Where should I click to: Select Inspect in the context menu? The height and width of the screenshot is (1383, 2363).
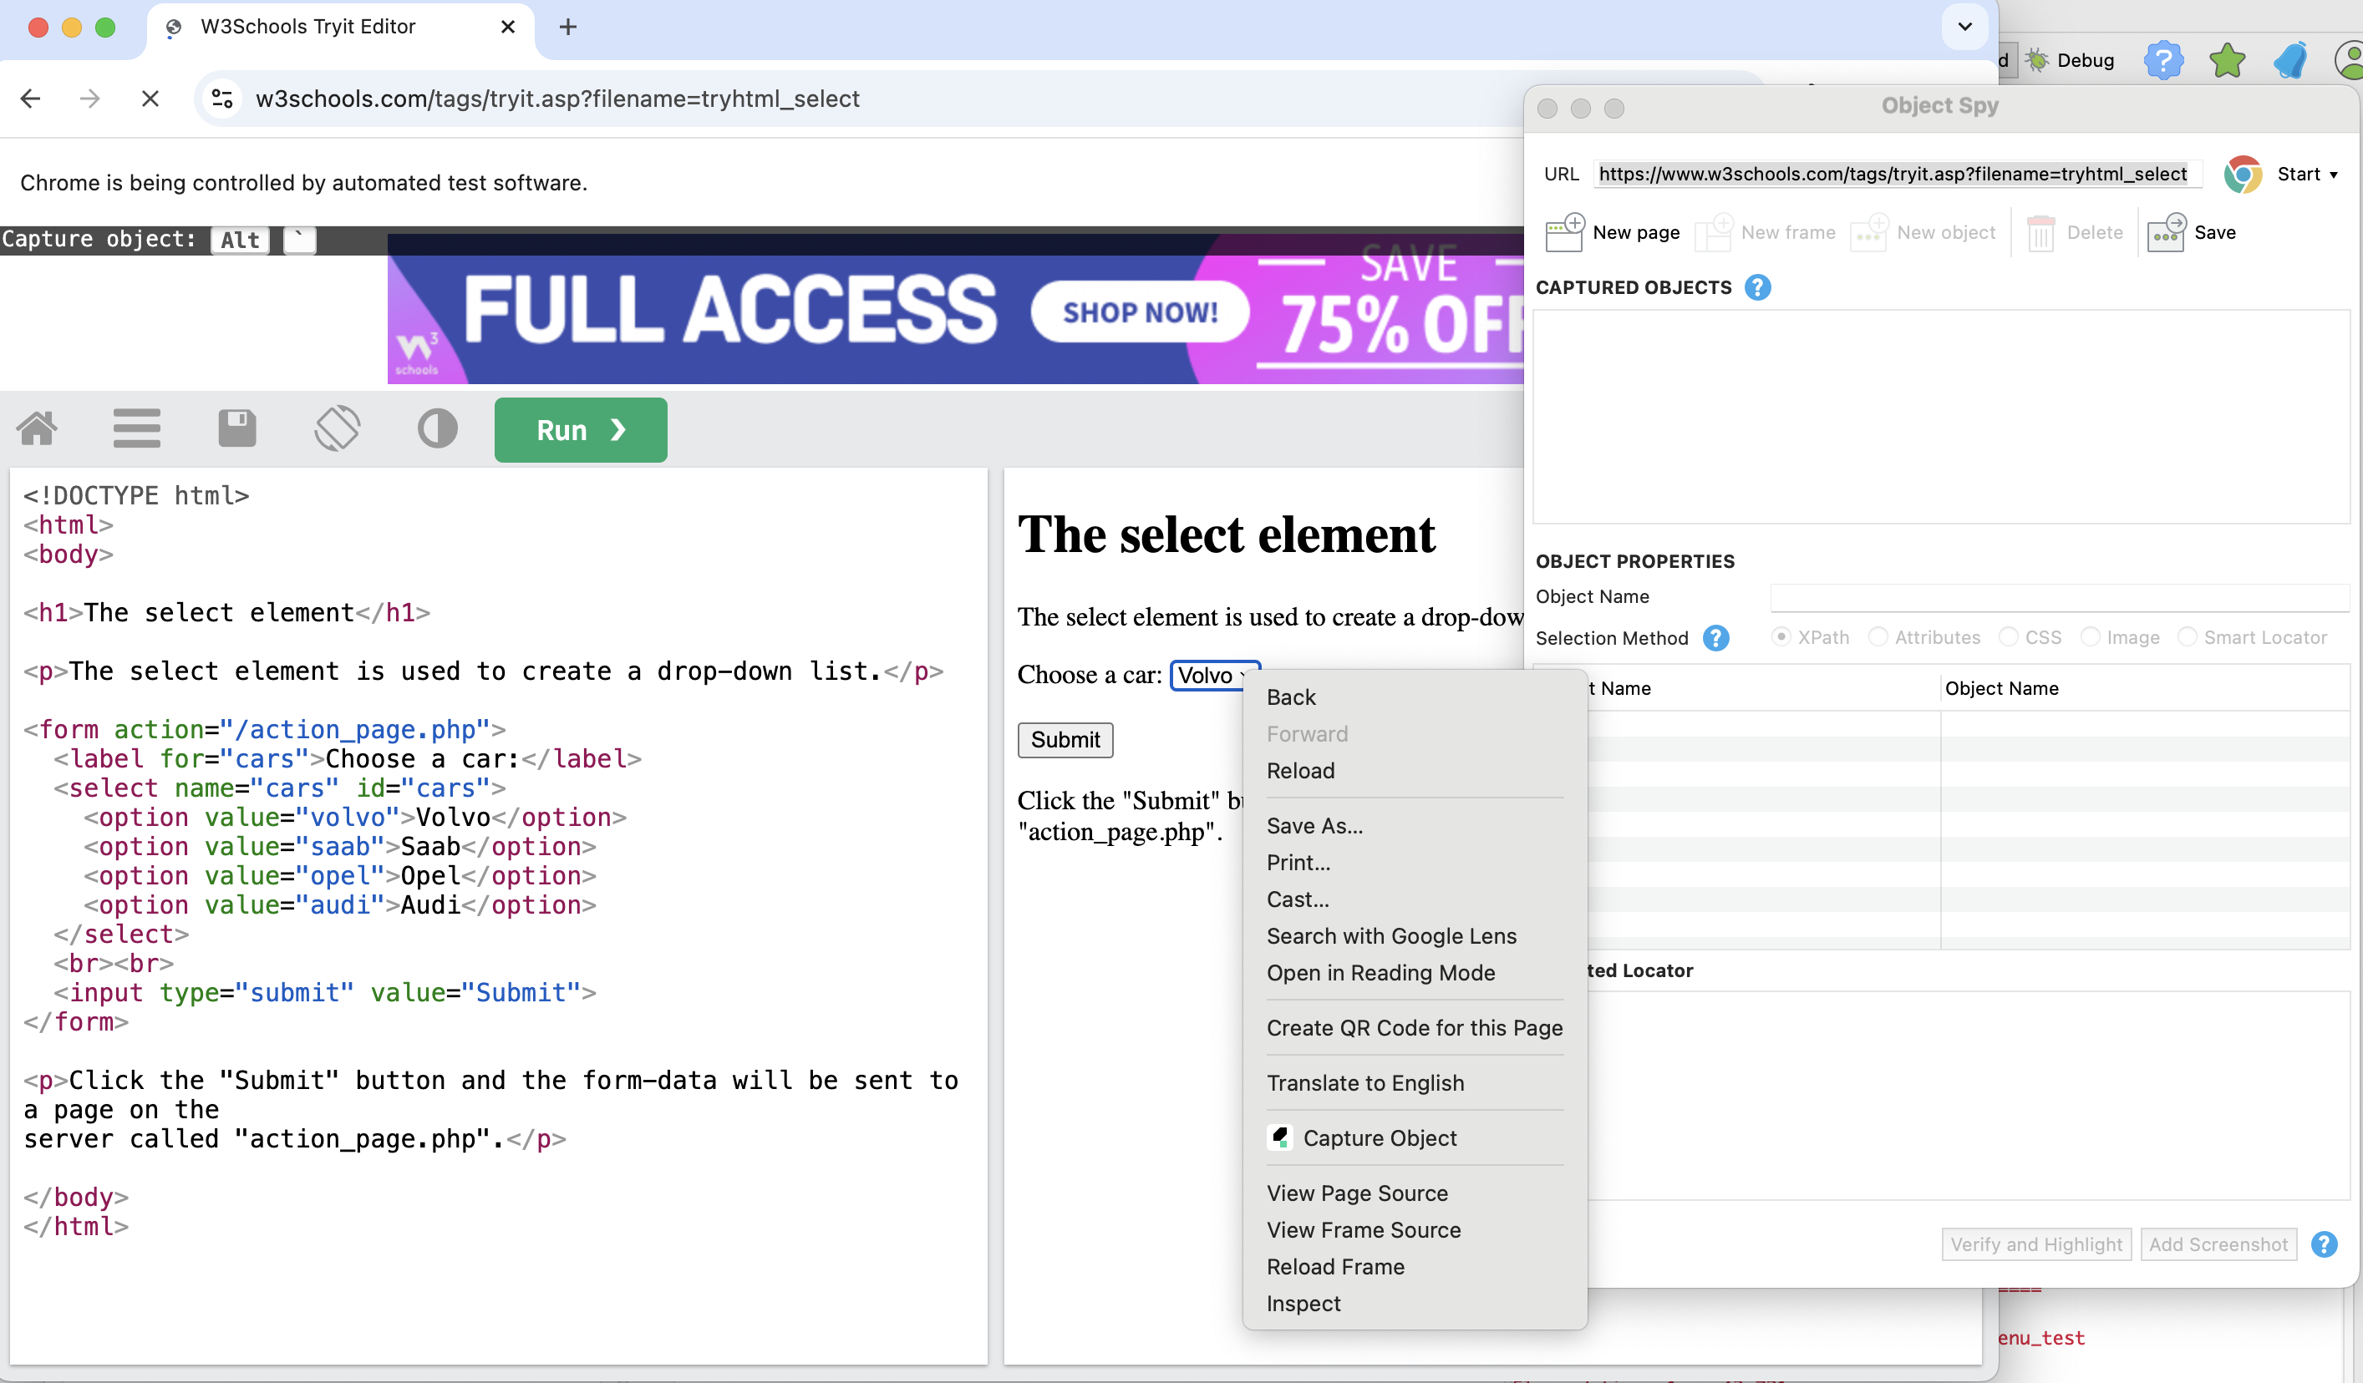[1303, 1304]
